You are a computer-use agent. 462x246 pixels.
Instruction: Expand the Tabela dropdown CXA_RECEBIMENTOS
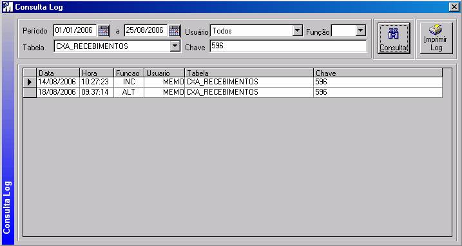(175, 46)
